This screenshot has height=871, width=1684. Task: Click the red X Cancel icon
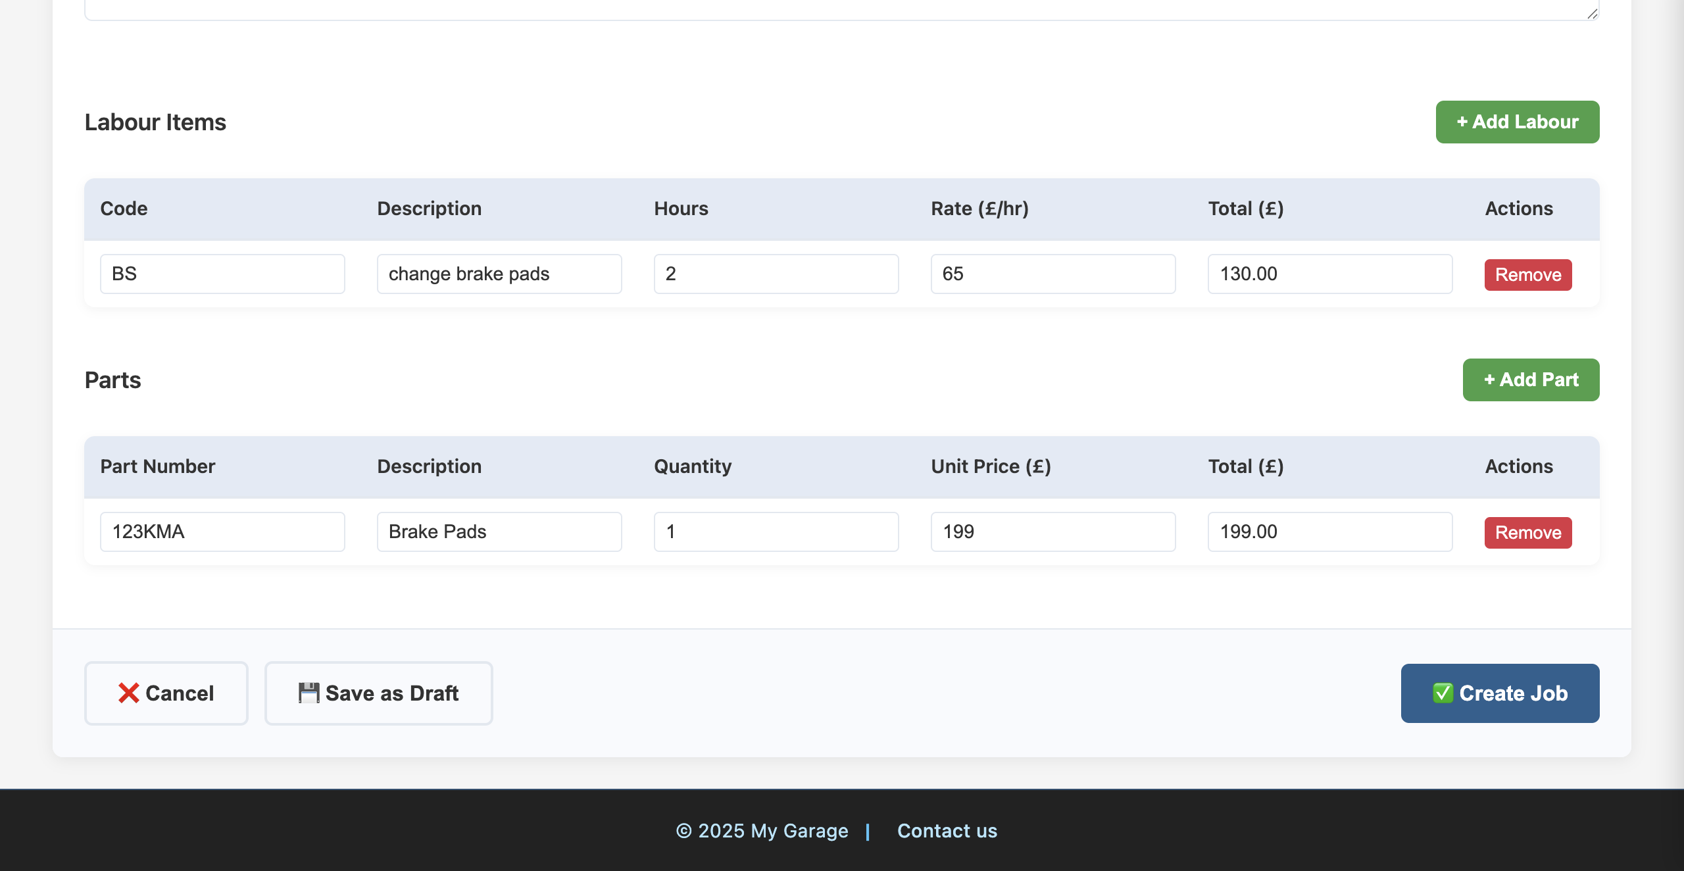[128, 693]
